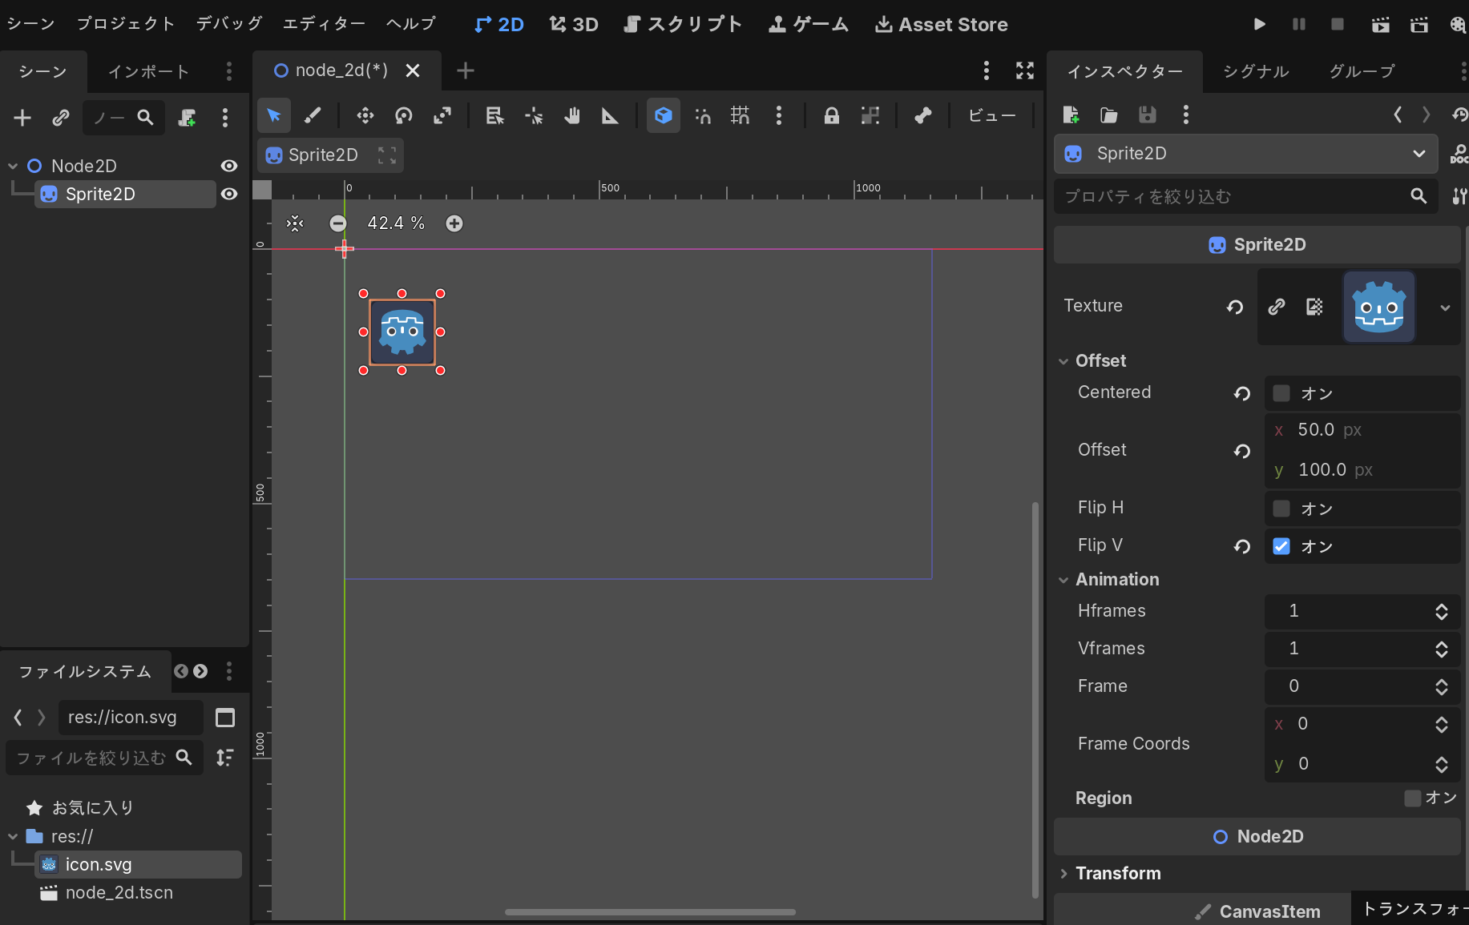This screenshot has width=1469, height=925.
Task: Collapse the Animation section
Action: [1063, 580]
